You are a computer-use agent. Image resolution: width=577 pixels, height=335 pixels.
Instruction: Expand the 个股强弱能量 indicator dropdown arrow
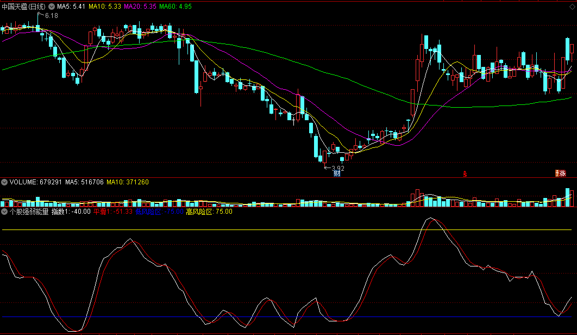click(4, 212)
